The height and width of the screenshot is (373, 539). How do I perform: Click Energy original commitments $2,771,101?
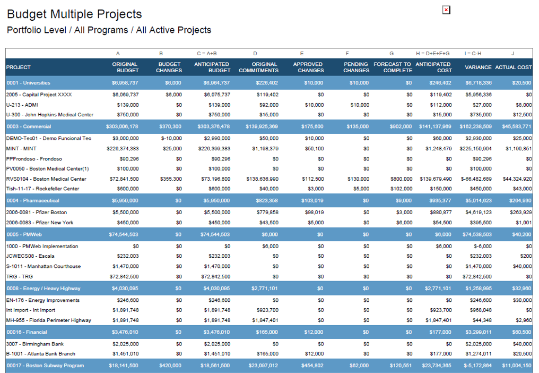click(264, 289)
